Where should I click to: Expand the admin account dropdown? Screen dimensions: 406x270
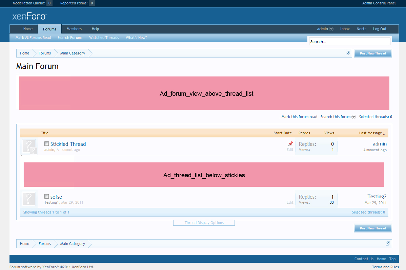[331, 29]
